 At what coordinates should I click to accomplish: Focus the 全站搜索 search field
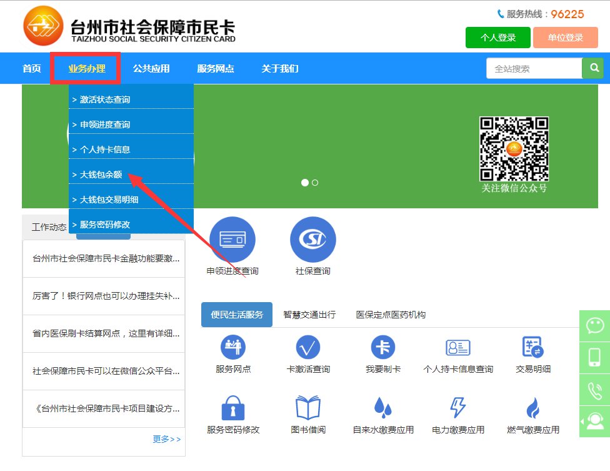point(533,69)
